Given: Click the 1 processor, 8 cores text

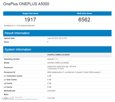Looking at the screenshot, I should coord(55,69).
